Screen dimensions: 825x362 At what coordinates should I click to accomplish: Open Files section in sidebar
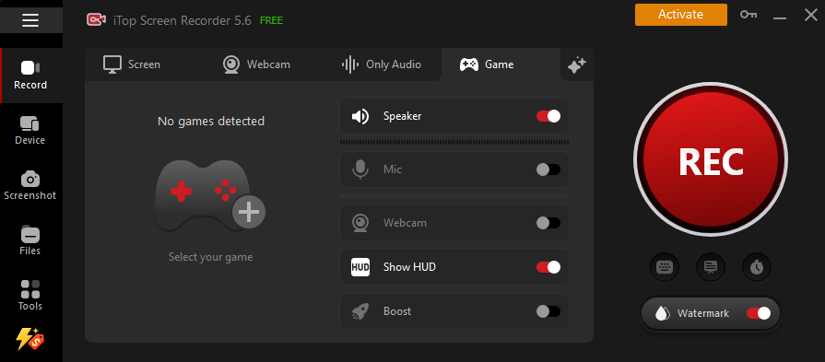click(30, 241)
